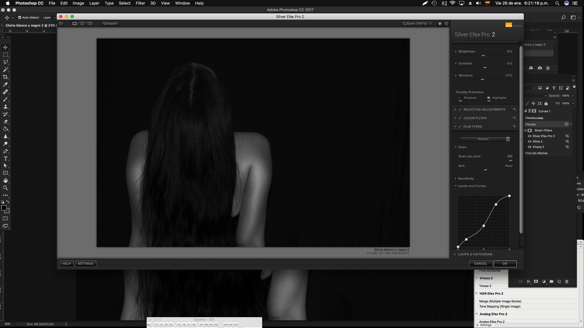Open the 3D menu
This screenshot has width=584, height=328.
(153, 3)
